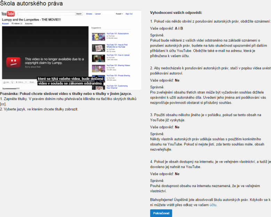Screen dimensions: 271x217
Task: Click the Vyhodnocení vašich odpovědí heading
Action: (176, 13)
